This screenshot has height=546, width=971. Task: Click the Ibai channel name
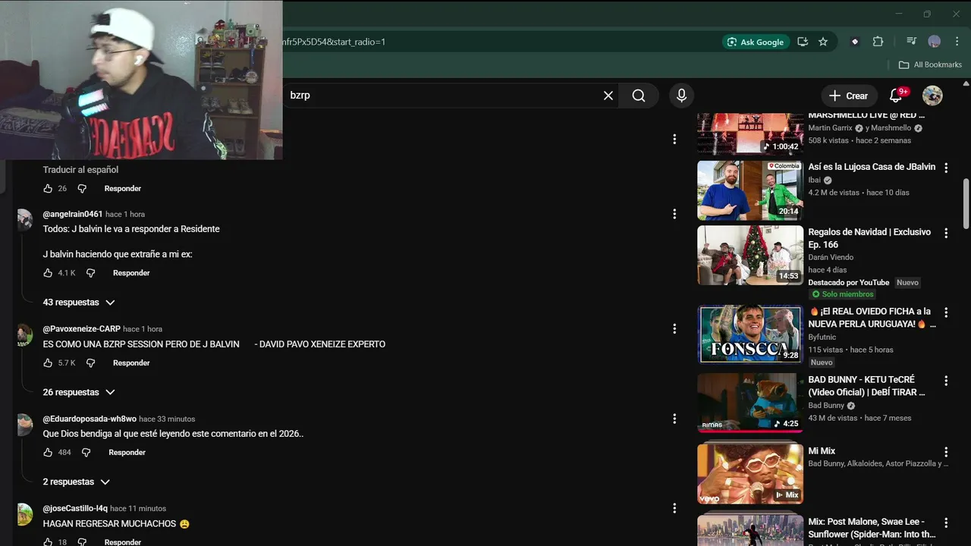point(814,180)
